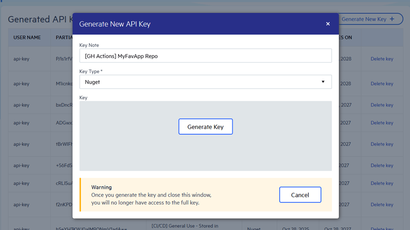
Task: Click the plus icon beside Generate New Key
Action: point(392,19)
